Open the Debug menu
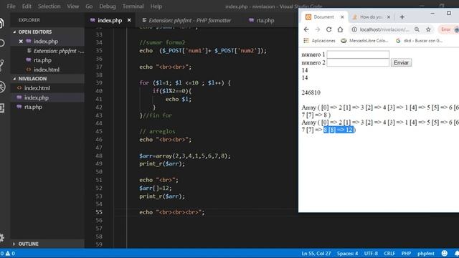Image resolution: width=459 pixels, height=258 pixels. (x=108, y=6)
